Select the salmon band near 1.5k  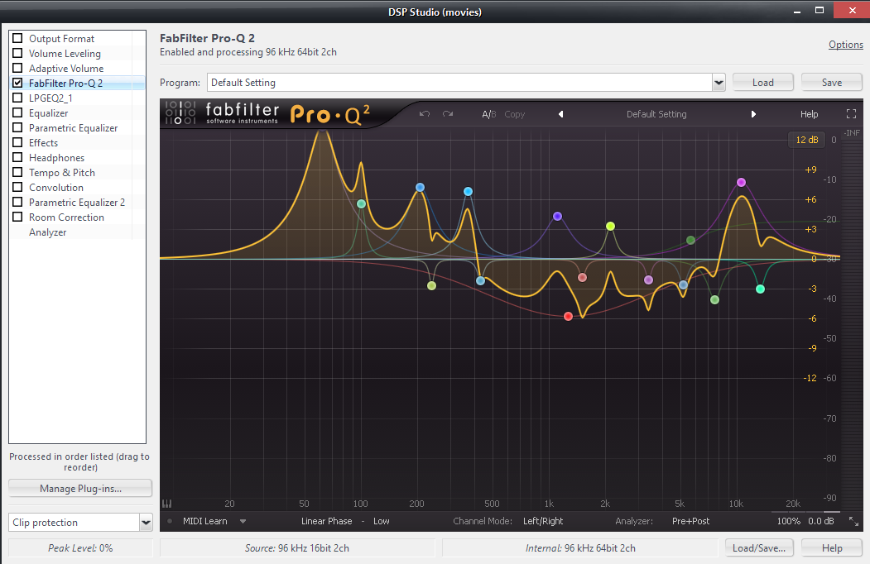(582, 277)
